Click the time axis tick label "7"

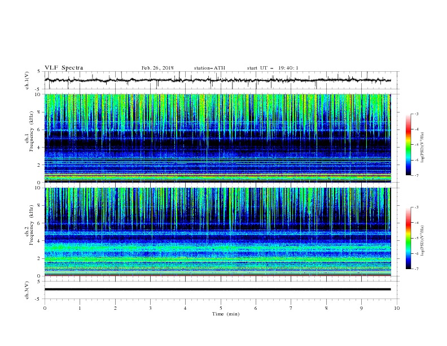291,308
